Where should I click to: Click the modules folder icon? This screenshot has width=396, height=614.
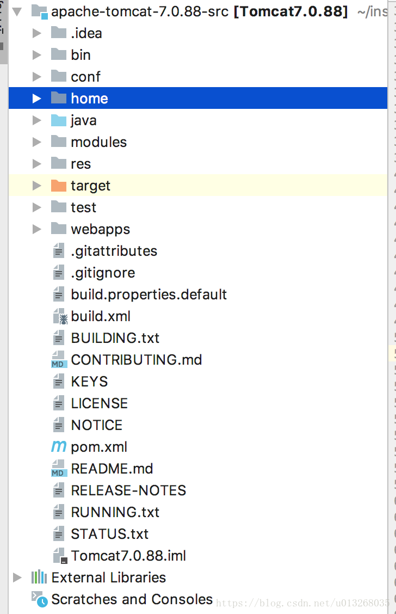(x=59, y=142)
